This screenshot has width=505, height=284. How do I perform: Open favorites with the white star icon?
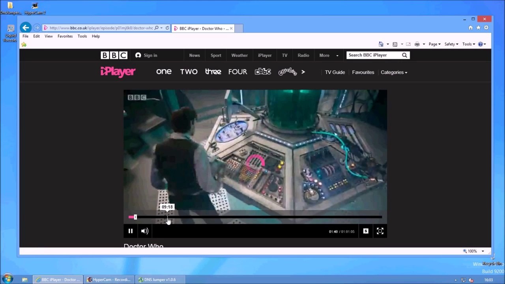click(x=479, y=28)
